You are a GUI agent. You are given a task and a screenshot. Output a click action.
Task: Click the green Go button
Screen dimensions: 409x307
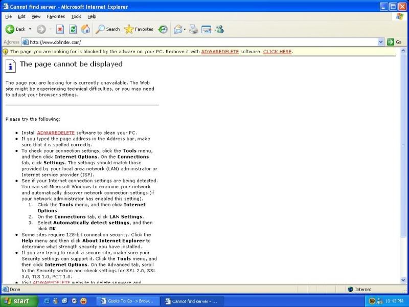point(394,42)
